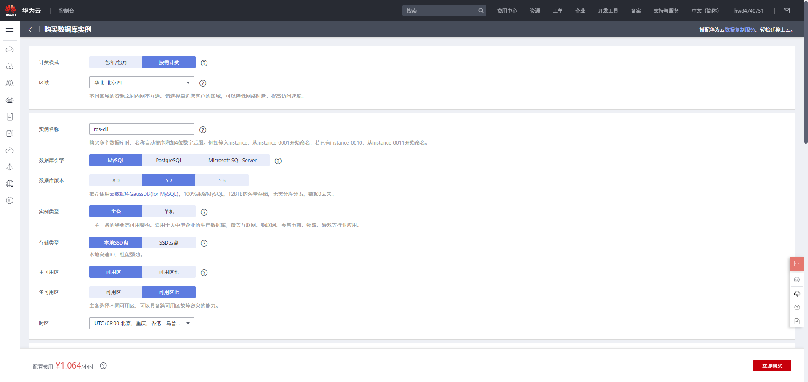The width and height of the screenshot is (808, 382).
Task: Show help for 数据库引擎 options
Action: pyautogui.click(x=278, y=161)
